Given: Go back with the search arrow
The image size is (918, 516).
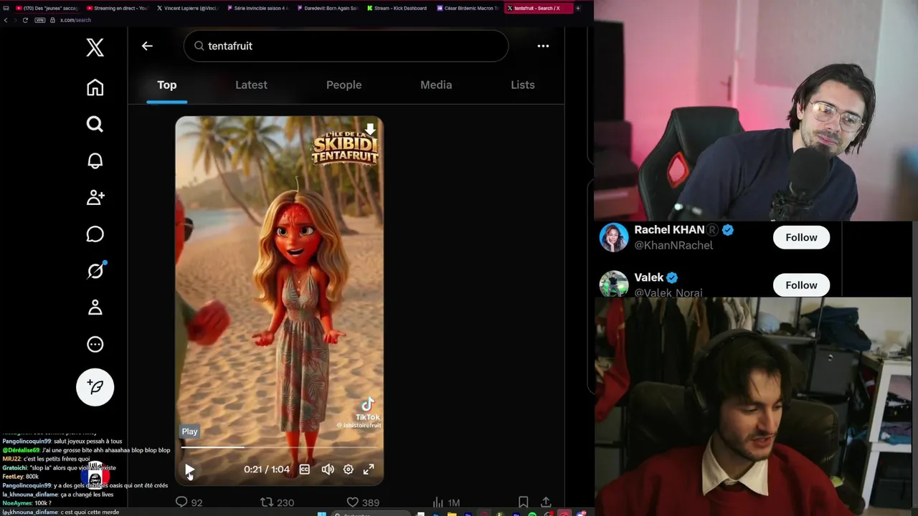Looking at the screenshot, I should click(x=147, y=46).
